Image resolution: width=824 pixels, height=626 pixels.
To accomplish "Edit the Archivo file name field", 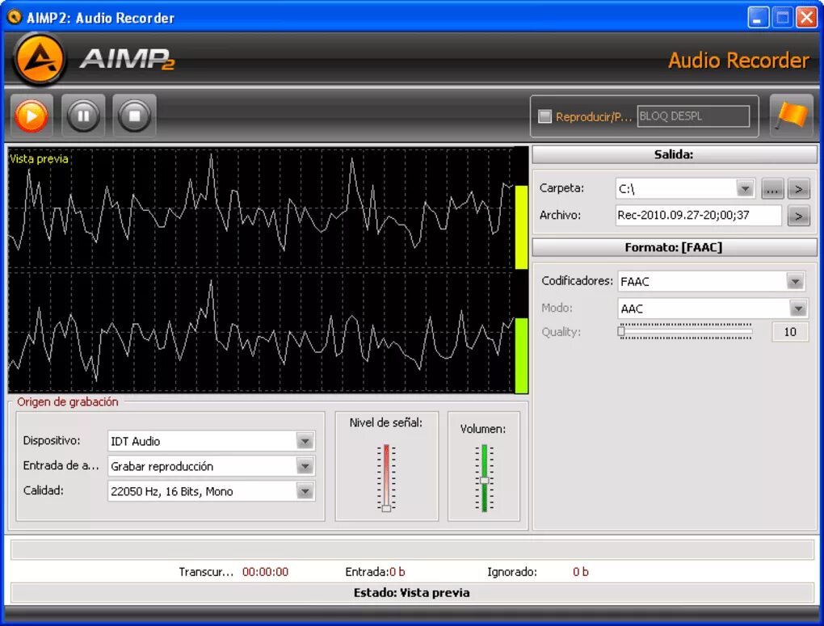I will point(699,216).
